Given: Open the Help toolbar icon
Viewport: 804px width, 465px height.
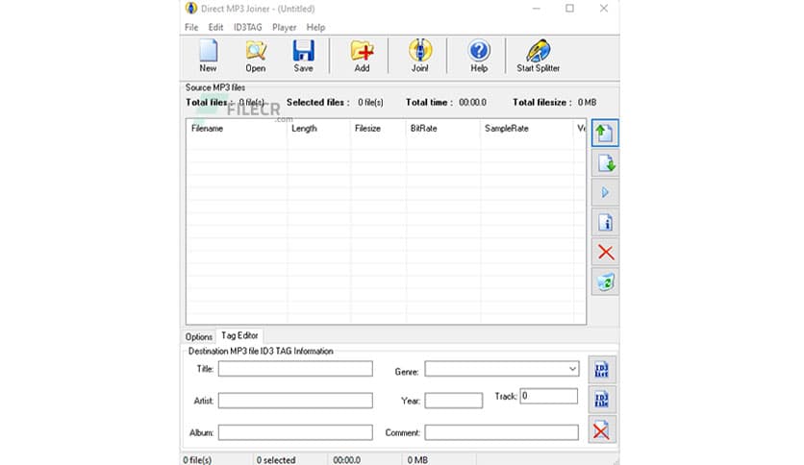Looking at the screenshot, I should tap(479, 56).
